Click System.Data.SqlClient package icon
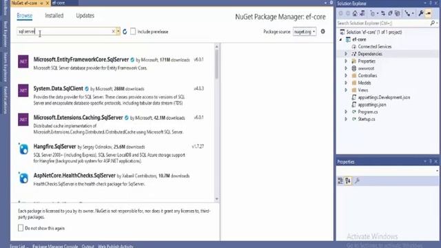The width and height of the screenshot is (441, 248). point(23,90)
